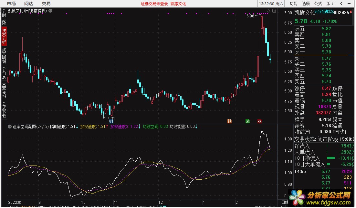Open the 基本资料 sidebar tab
Screen dimensions: 356x208
click(4, 90)
